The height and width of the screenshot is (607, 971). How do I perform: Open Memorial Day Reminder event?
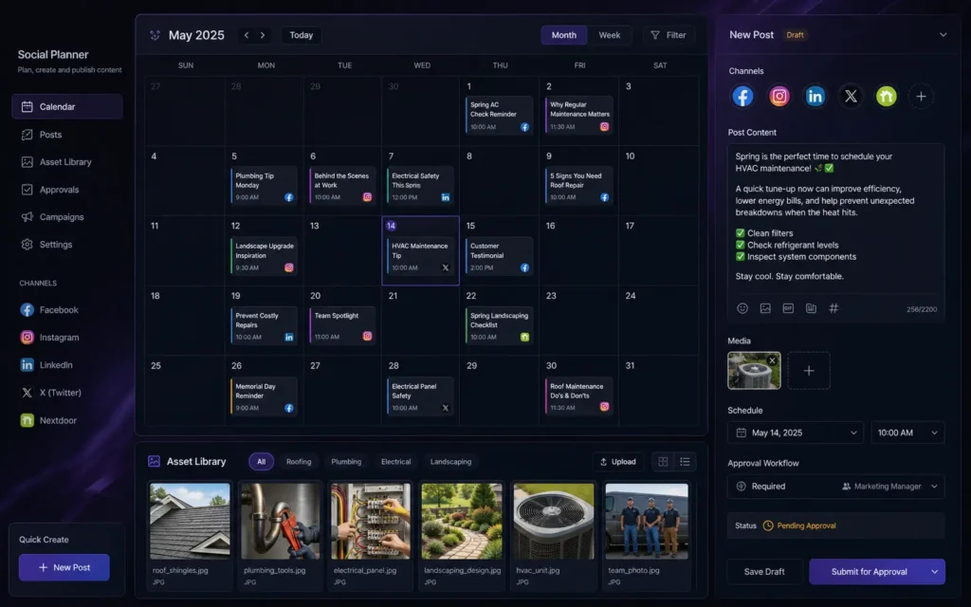(x=264, y=396)
